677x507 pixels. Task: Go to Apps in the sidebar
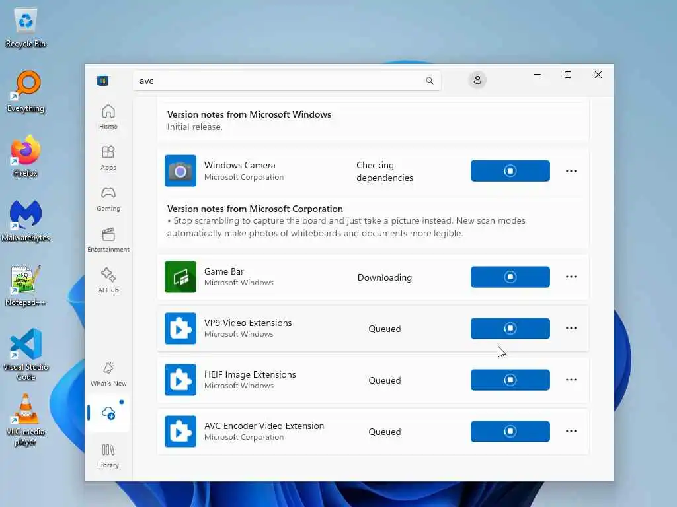(108, 158)
